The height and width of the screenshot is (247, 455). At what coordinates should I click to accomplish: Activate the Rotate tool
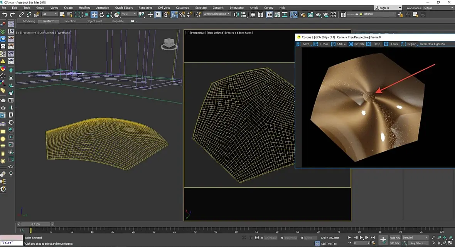[x=101, y=15]
